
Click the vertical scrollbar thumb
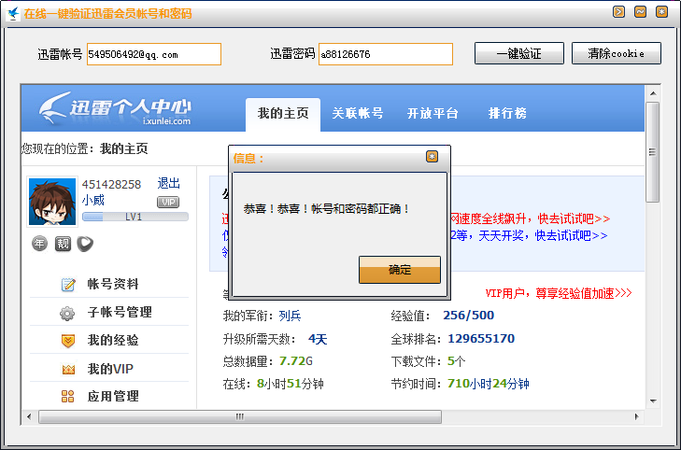tap(652, 152)
